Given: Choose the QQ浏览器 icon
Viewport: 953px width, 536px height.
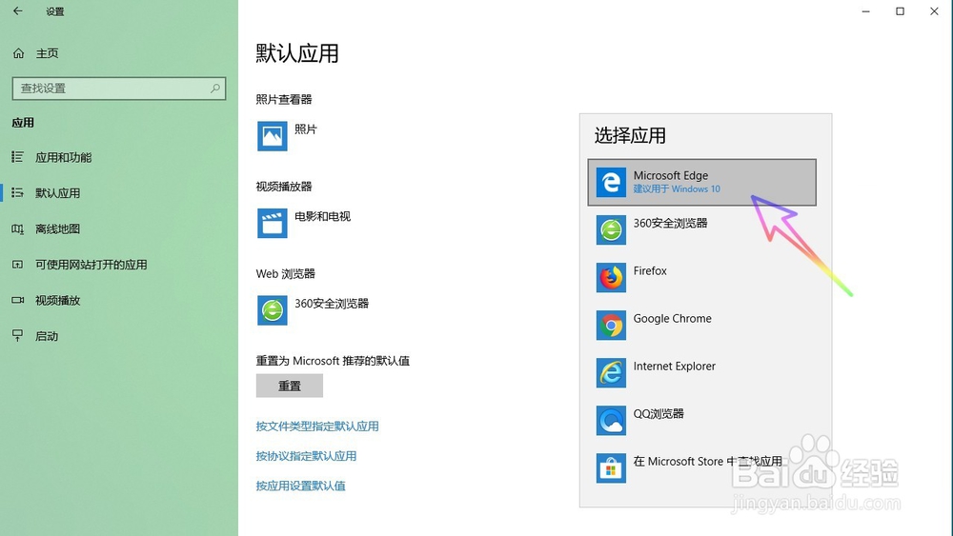Looking at the screenshot, I should [611, 421].
